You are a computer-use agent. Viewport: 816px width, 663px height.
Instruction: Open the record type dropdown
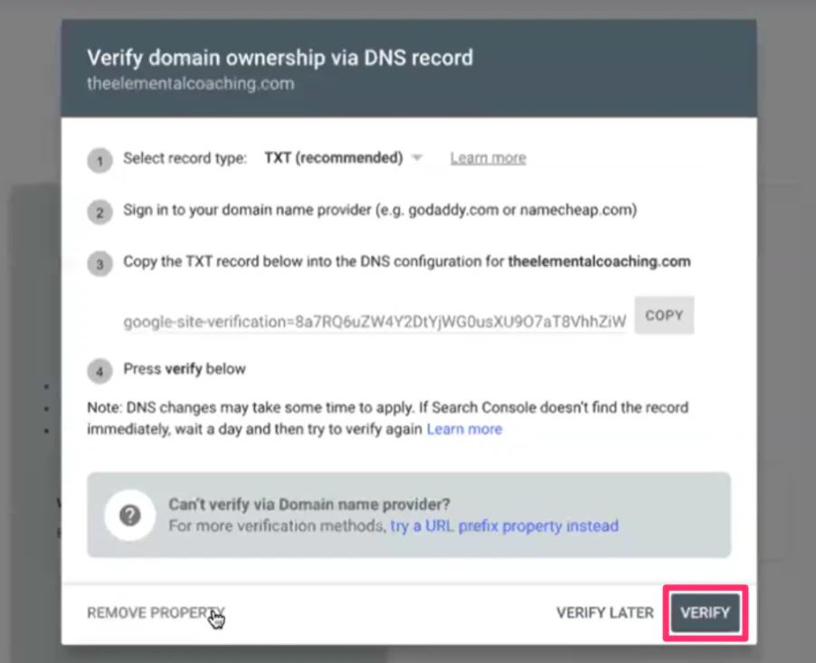click(x=344, y=157)
